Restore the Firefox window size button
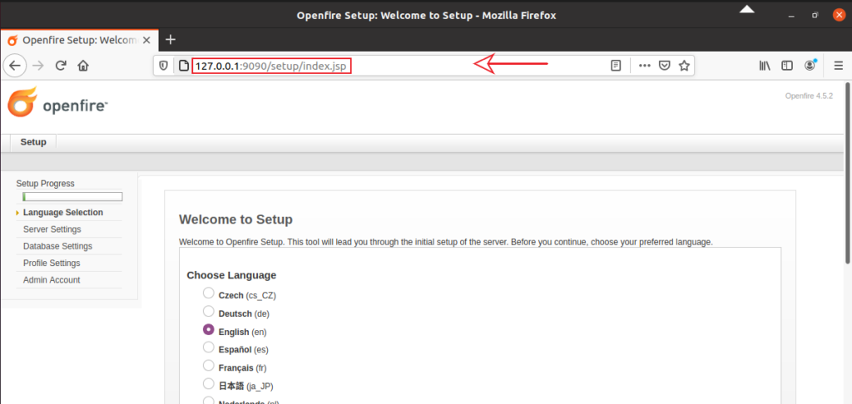 (815, 15)
